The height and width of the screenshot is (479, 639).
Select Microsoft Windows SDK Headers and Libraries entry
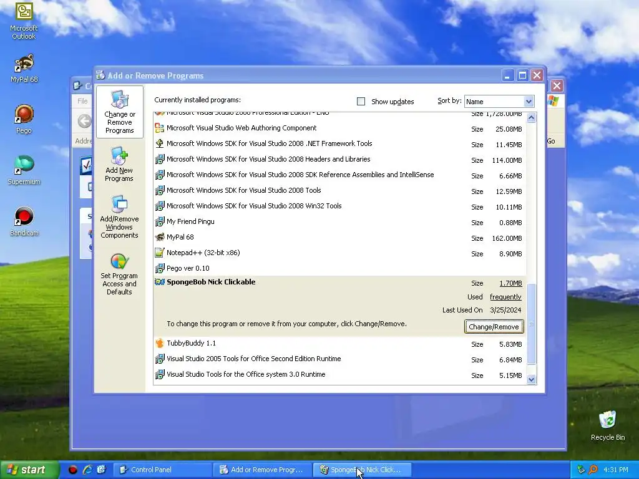[340, 160]
